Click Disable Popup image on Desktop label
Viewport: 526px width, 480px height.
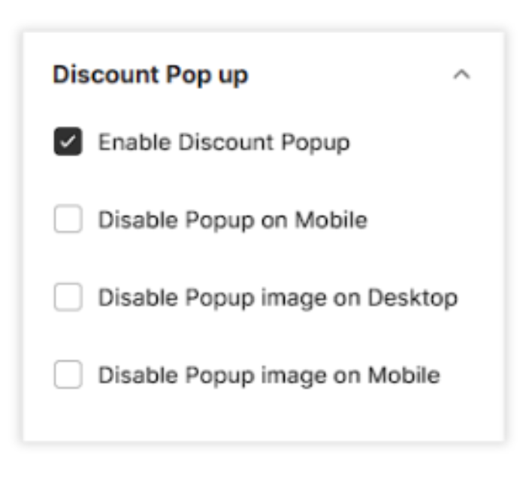(x=278, y=297)
